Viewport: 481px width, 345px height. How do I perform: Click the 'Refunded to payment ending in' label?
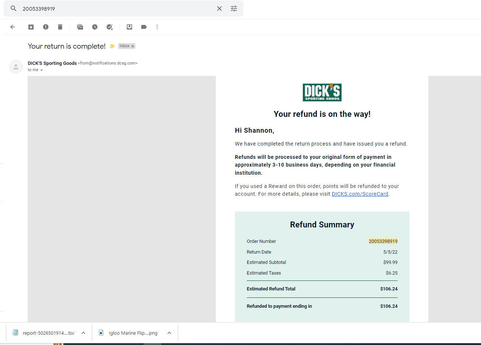tap(279, 306)
